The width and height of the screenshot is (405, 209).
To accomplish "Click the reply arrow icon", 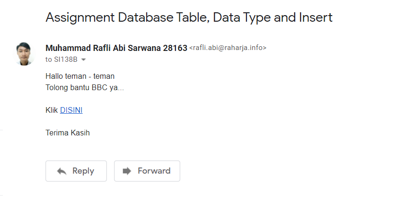I will pyautogui.click(x=62, y=171).
